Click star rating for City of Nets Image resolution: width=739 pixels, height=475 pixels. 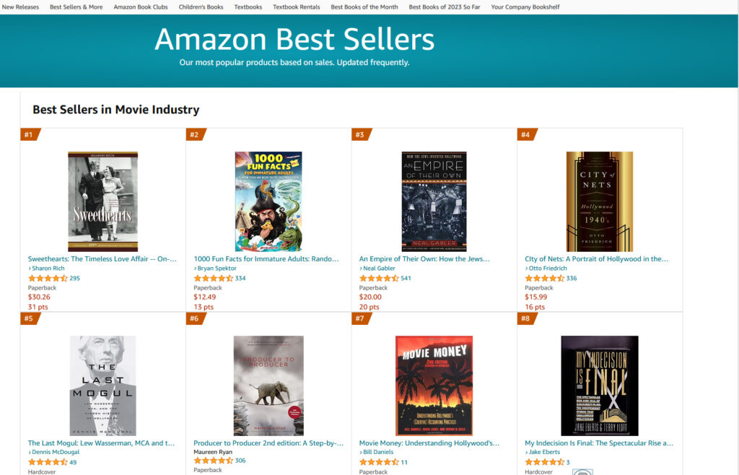(545, 278)
